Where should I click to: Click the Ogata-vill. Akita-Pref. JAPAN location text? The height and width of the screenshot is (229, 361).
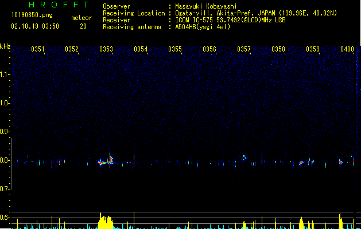click(x=256, y=13)
